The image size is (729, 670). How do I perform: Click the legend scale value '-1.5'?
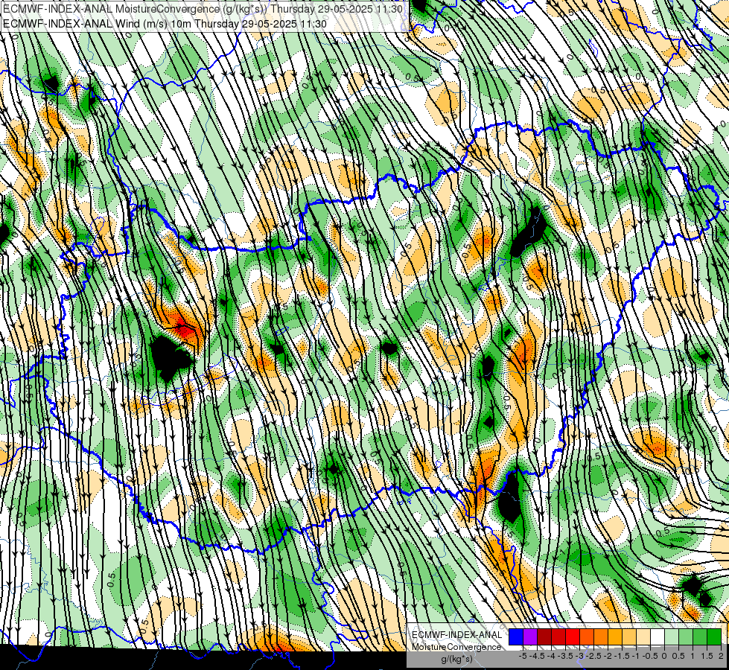tap(622, 656)
